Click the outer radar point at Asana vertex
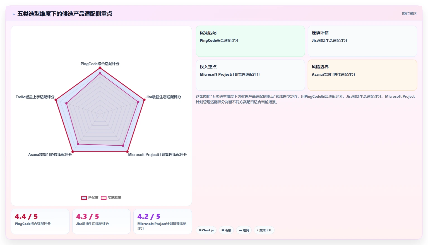428x245 pixels. click(x=73, y=151)
